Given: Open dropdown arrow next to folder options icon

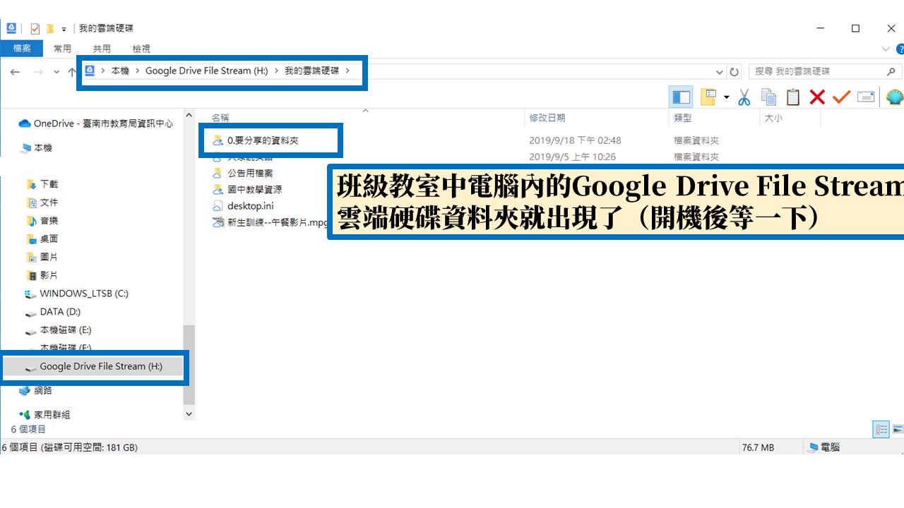Looking at the screenshot, I should click(726, 97).
